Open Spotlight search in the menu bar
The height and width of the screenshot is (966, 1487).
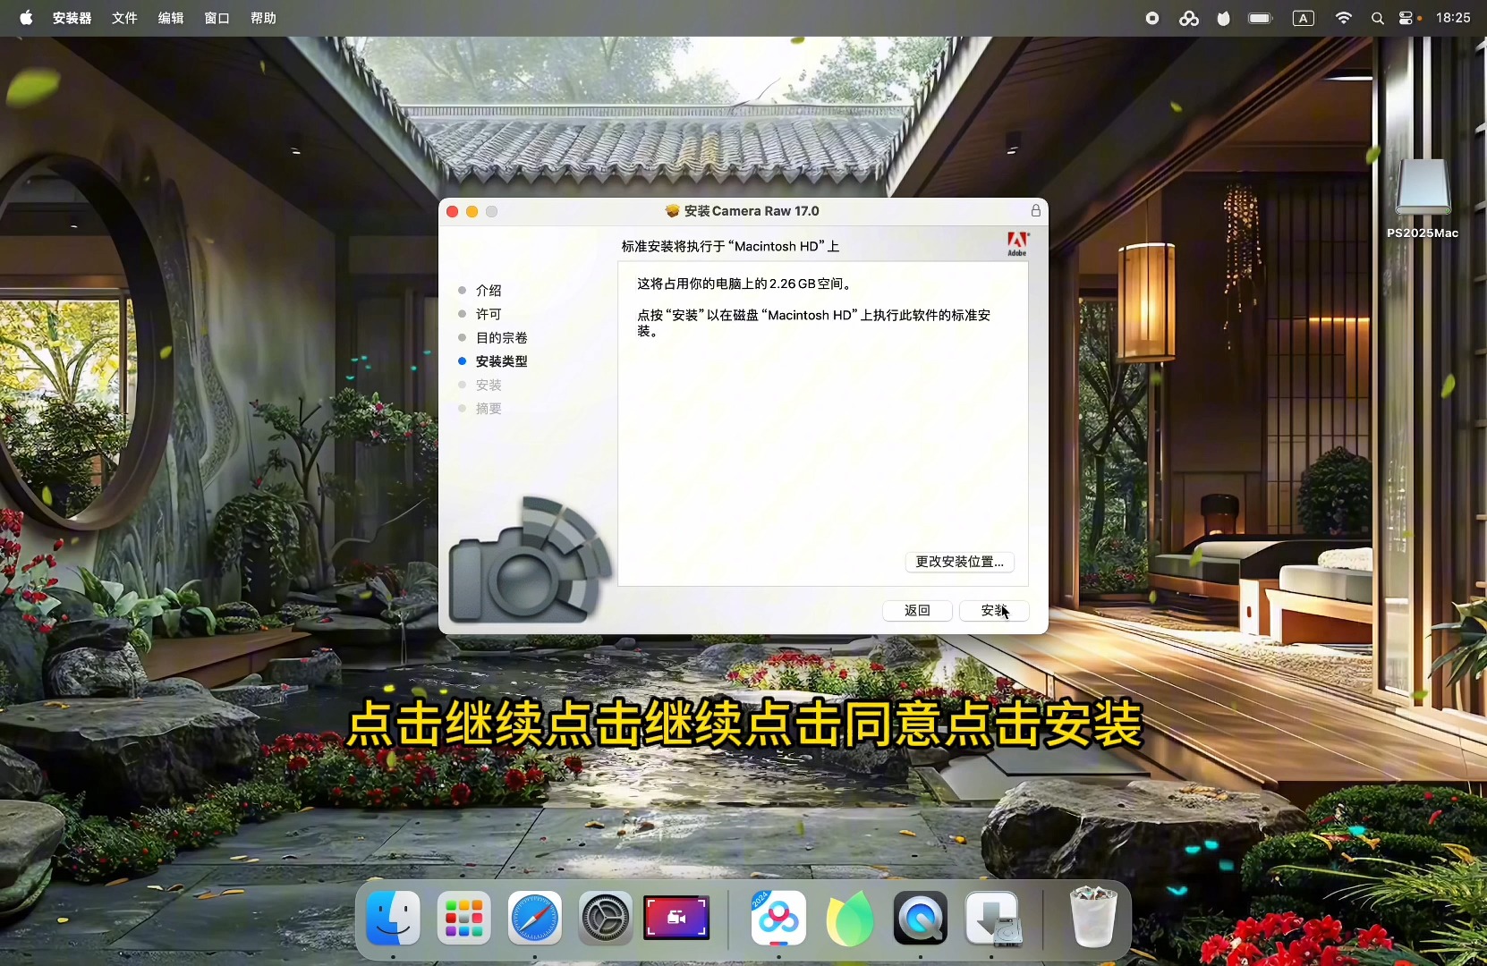[1378, 18]
